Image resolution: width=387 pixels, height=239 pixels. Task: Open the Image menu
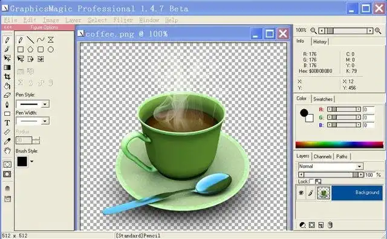coord(51,20)
